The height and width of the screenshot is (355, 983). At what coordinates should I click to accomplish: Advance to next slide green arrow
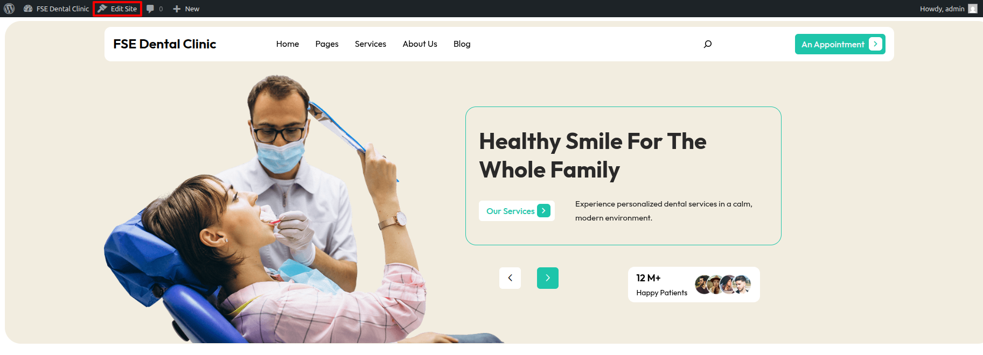point(548,278)
